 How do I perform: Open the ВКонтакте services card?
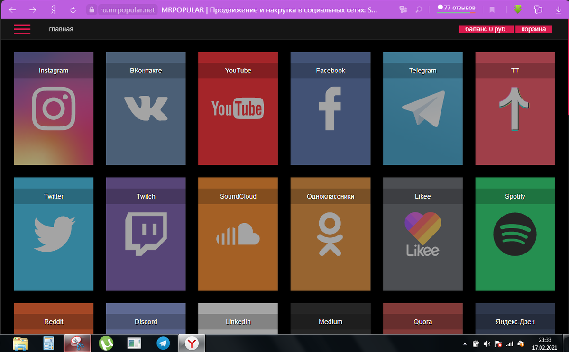[146, 108]
